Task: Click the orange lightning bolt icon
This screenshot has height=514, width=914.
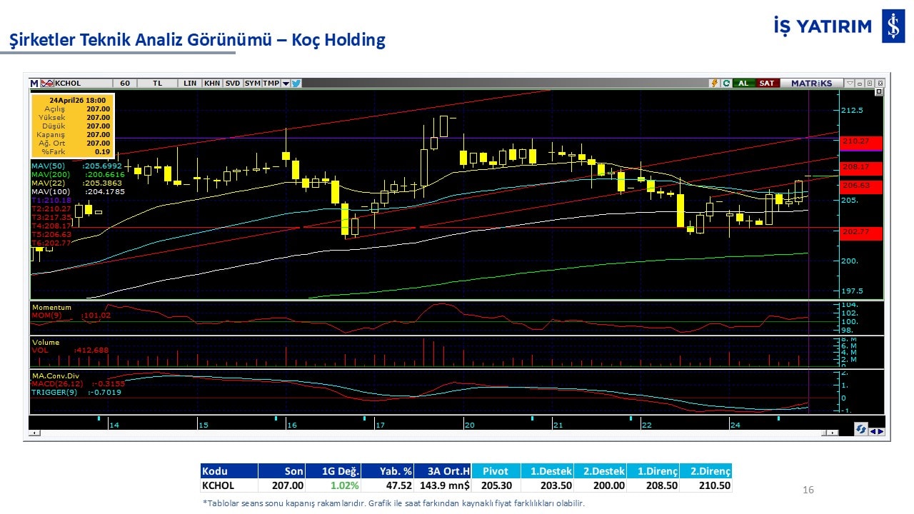Action: click(713, 84)
